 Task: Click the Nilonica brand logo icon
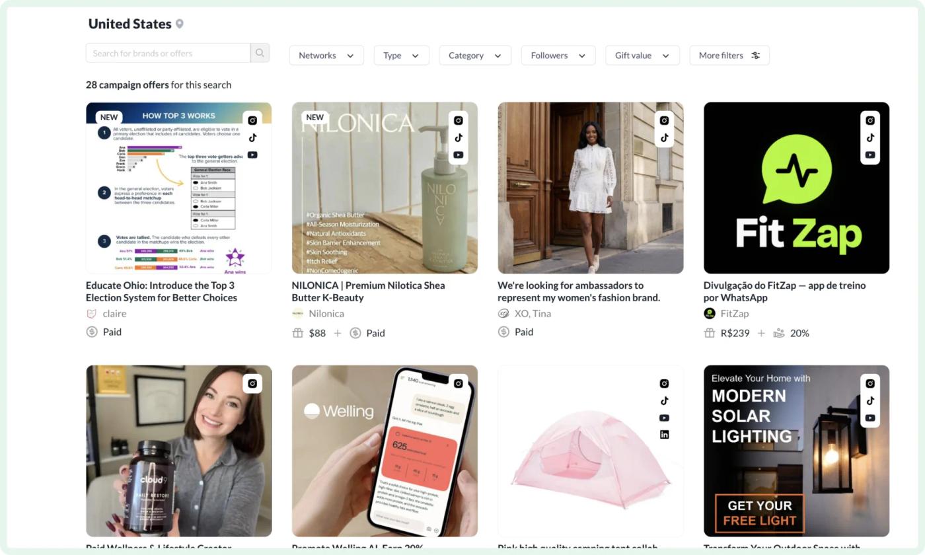coord(297,313)
